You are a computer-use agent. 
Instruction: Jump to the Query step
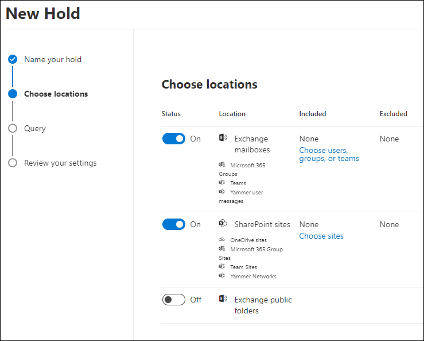(35, 128)
